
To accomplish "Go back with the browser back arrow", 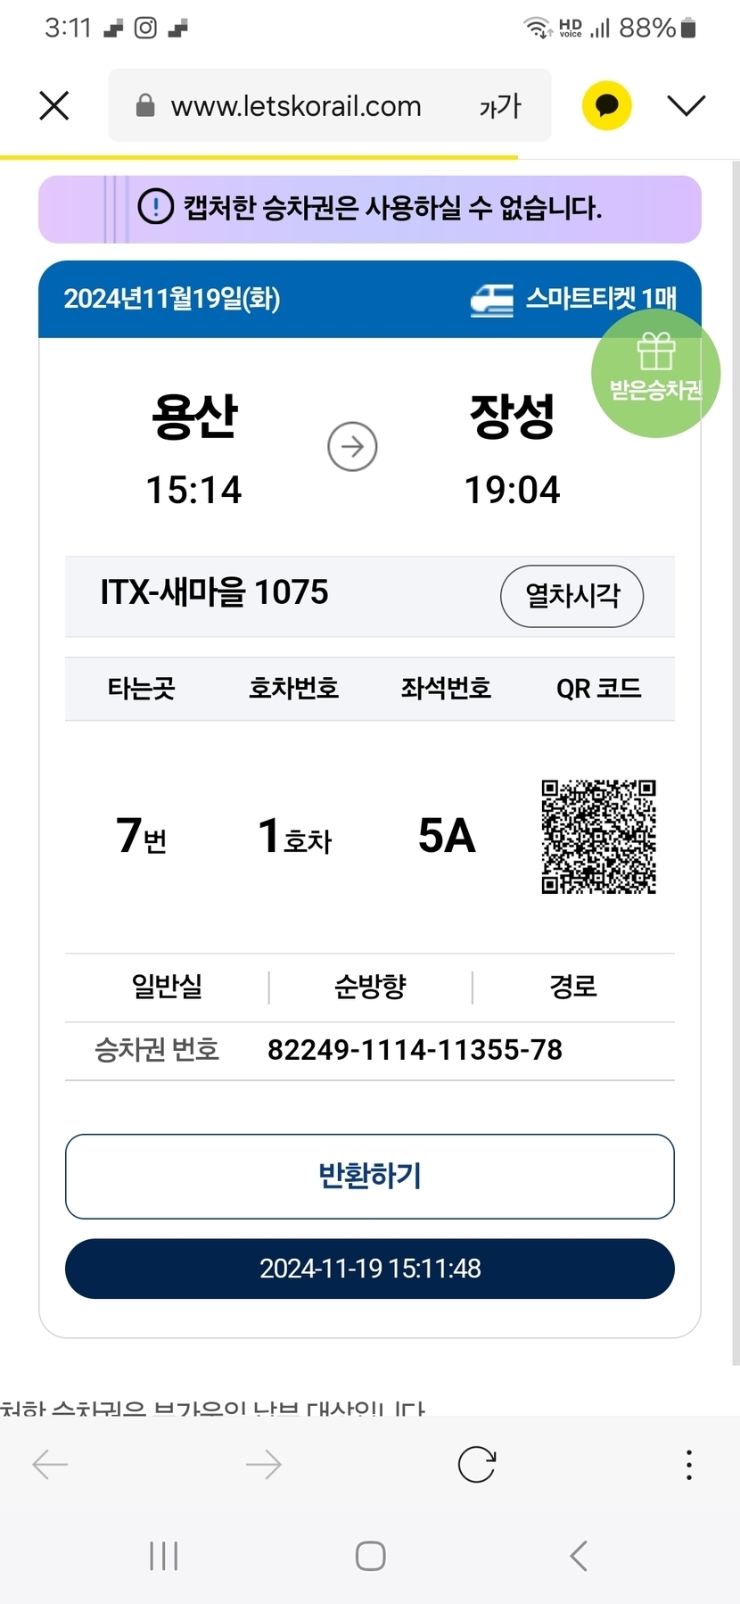I will click(x=50, y=1464).
